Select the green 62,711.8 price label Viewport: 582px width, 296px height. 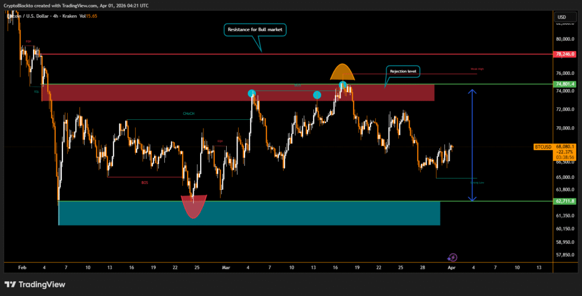tap(566, 201)
